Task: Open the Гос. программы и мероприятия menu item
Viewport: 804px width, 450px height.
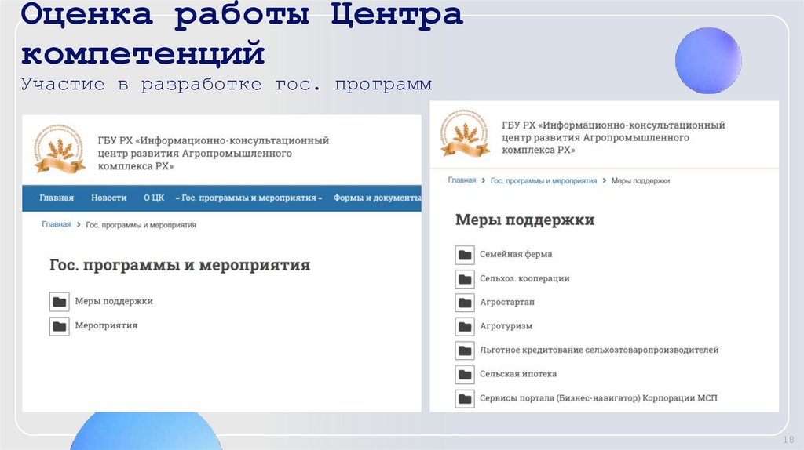Action: [249, 198]
